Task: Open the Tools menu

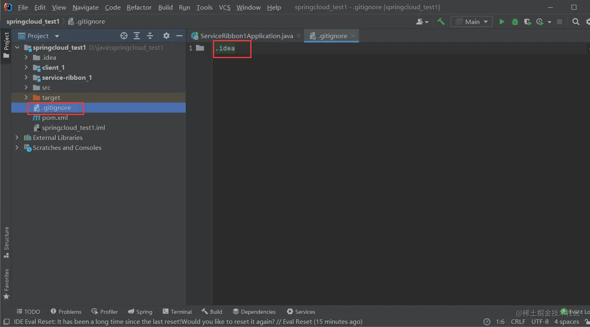Action: tap(205, 8)
